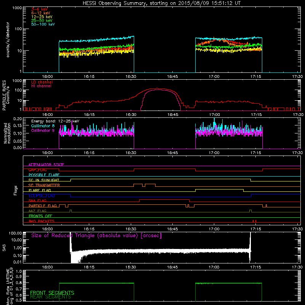Click the blue "ECLIPSE_FLAG" label
The image size is (305, 305).
click(x=42, y=196)
